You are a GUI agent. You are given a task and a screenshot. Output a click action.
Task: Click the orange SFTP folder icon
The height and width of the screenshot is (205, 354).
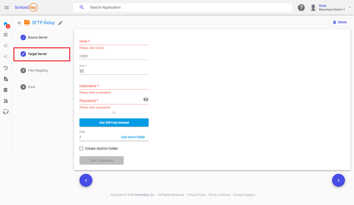click(27, 23)
